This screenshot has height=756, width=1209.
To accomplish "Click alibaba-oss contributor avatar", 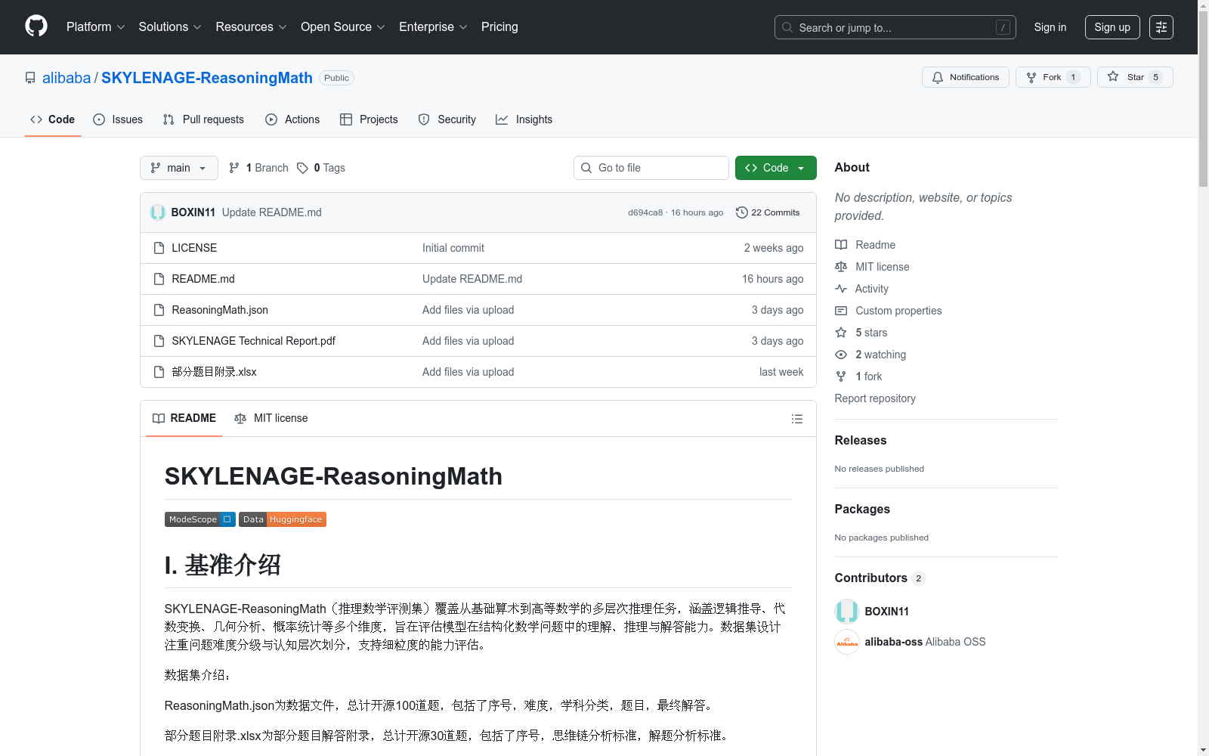I will pos(847,642).
